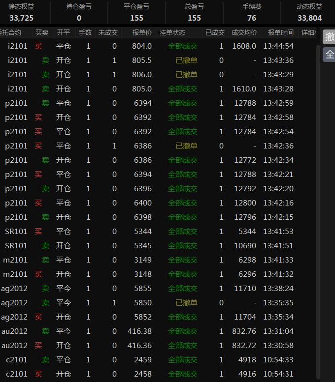Select the c2101 order at 10:54:31
This screenshot has width=335, height=382.
coord(148,374)
